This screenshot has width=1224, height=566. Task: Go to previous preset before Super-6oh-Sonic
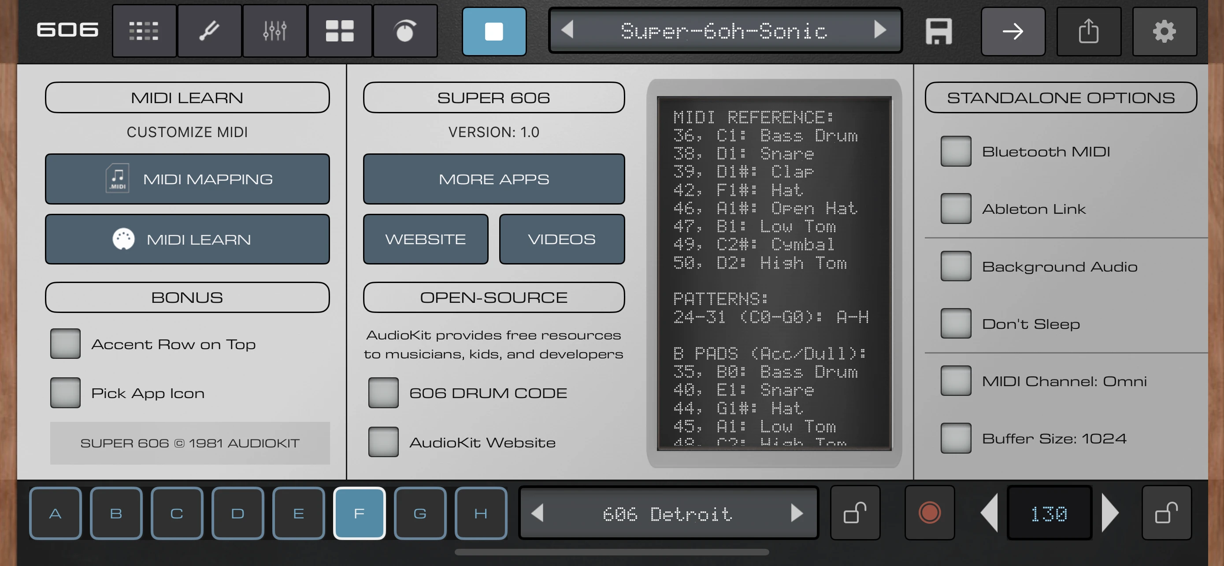567,30
